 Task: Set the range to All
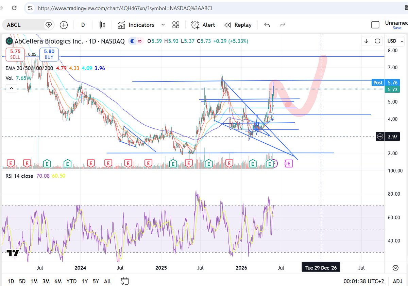click(x=107, y=281)
